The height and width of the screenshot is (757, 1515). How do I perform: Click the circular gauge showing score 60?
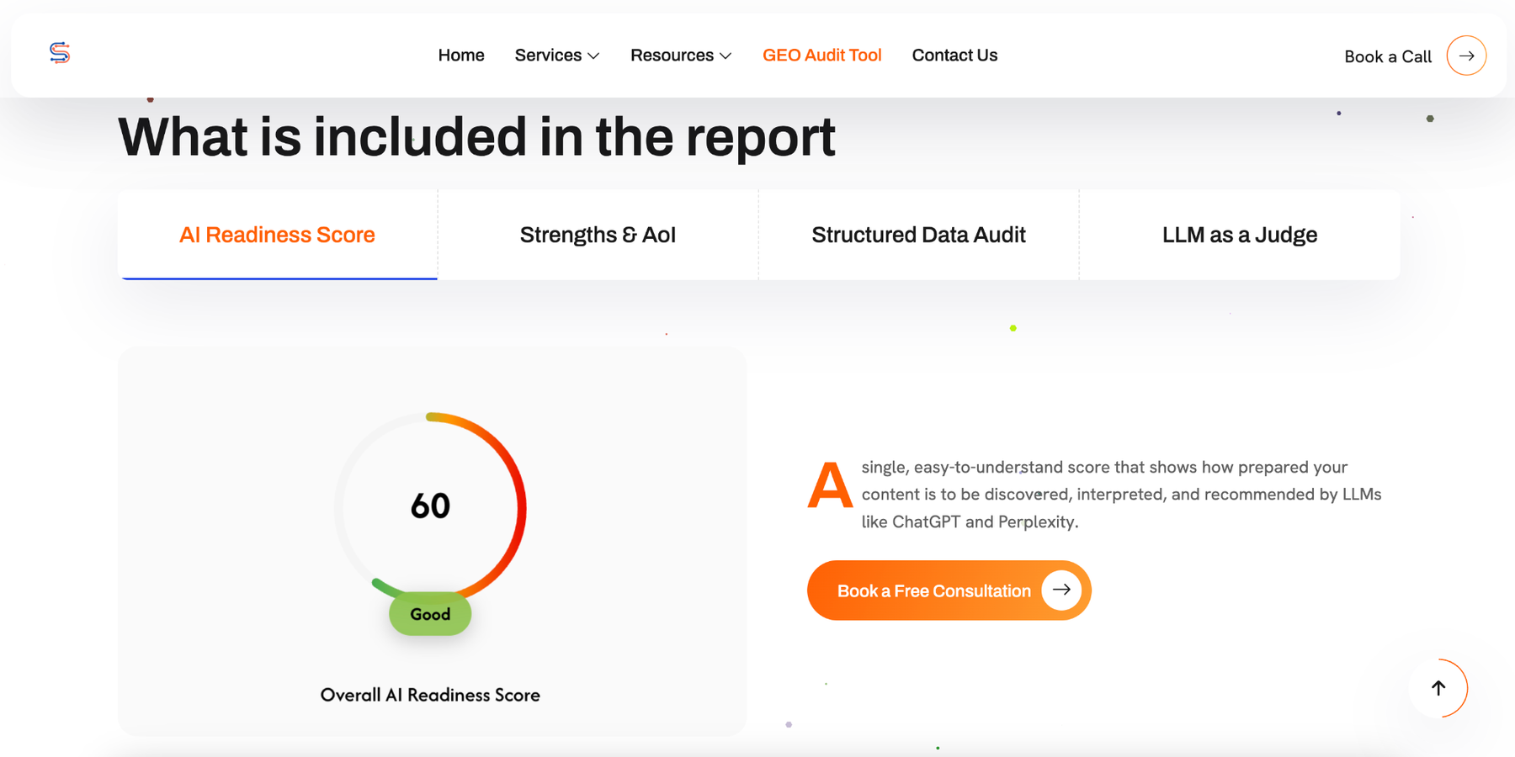pyautogui.click(x=430, y=506)
